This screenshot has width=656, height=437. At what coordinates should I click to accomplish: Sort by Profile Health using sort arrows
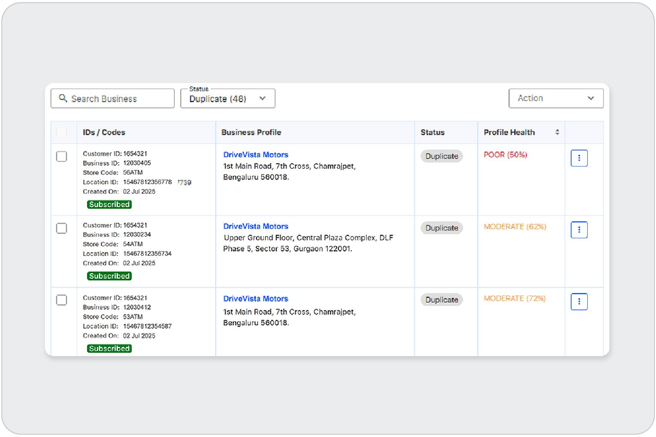click(557, 132)
